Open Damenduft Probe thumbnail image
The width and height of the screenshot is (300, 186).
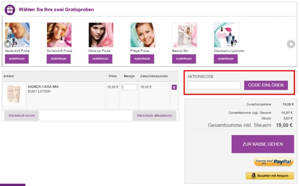(59, 35)
